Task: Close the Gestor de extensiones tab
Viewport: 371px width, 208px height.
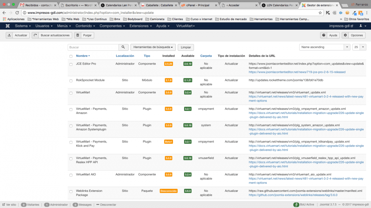Action: click(x=337, y=5)
